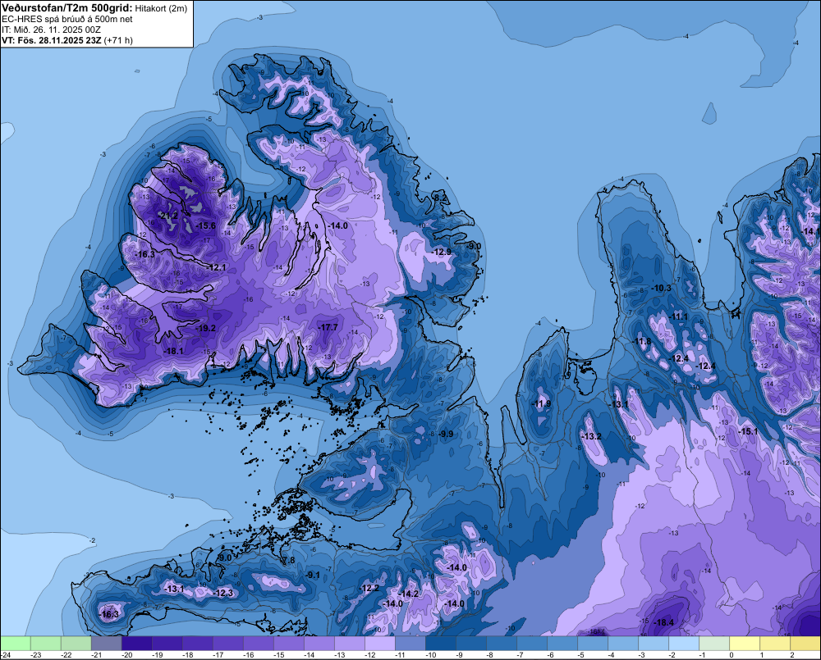Click the map temperature value -12.2

[369, 589]
